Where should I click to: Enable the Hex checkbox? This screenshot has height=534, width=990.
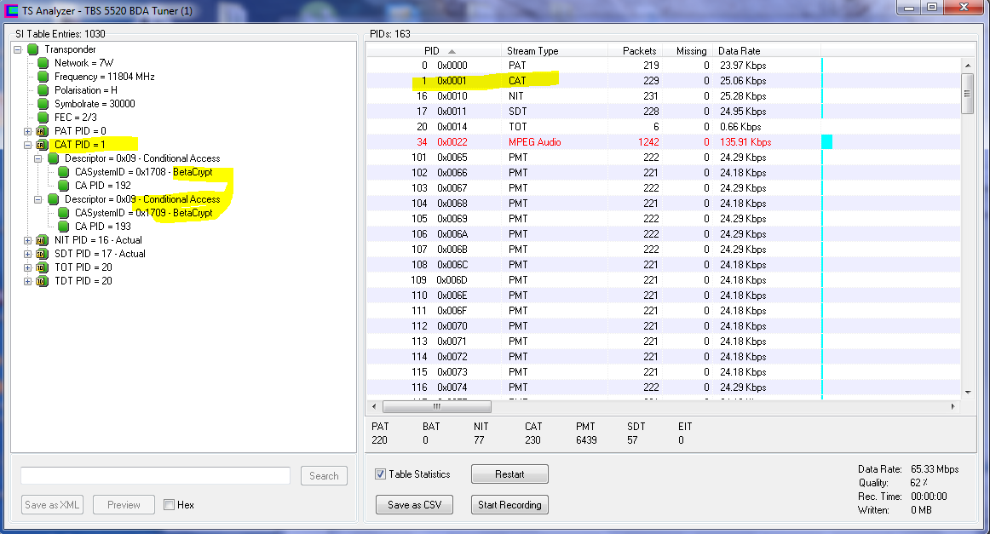169,505
